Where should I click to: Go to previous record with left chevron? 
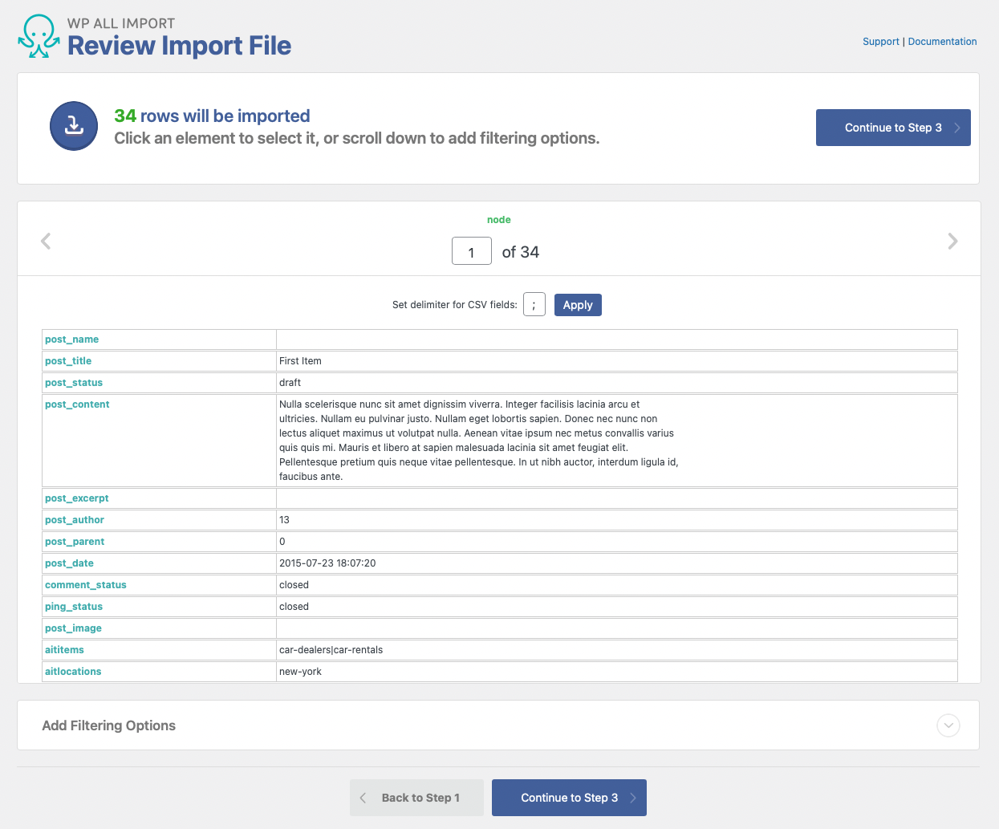pos(46,241)
